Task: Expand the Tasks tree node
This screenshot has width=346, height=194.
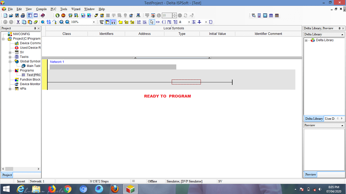Action: point(10,57)
